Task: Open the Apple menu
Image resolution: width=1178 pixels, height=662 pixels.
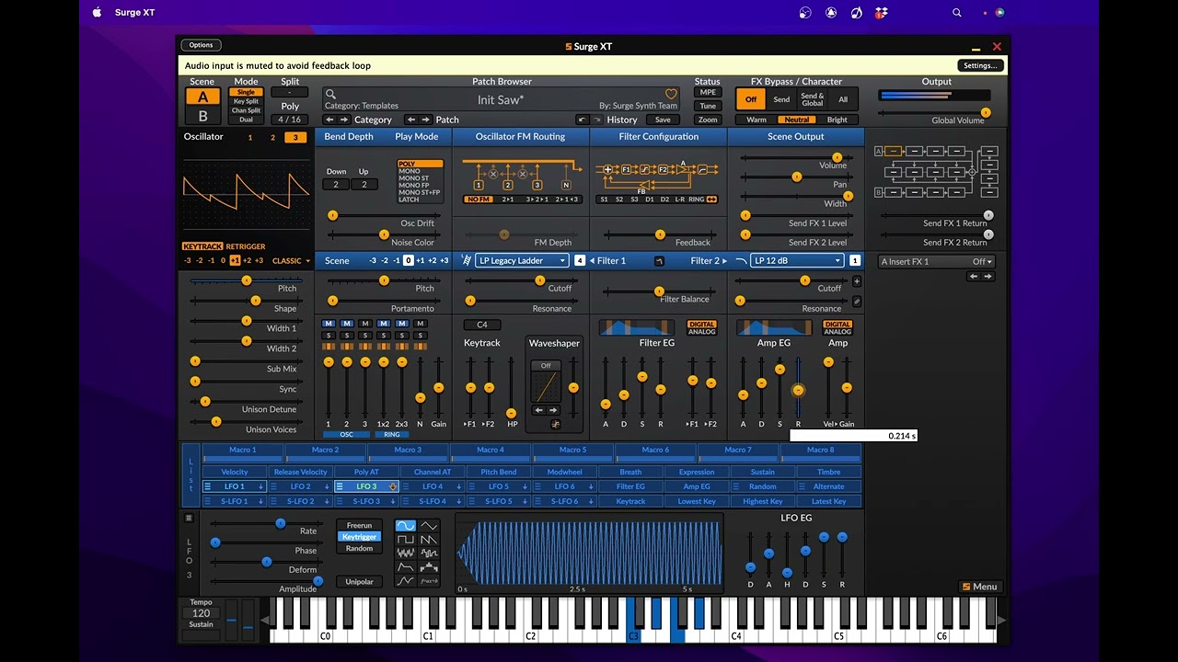Action: [97, 13]
